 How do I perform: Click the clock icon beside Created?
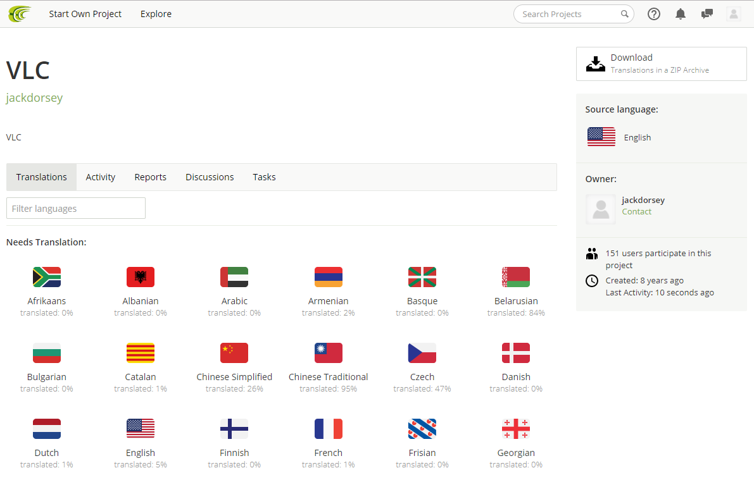[592, 280]
